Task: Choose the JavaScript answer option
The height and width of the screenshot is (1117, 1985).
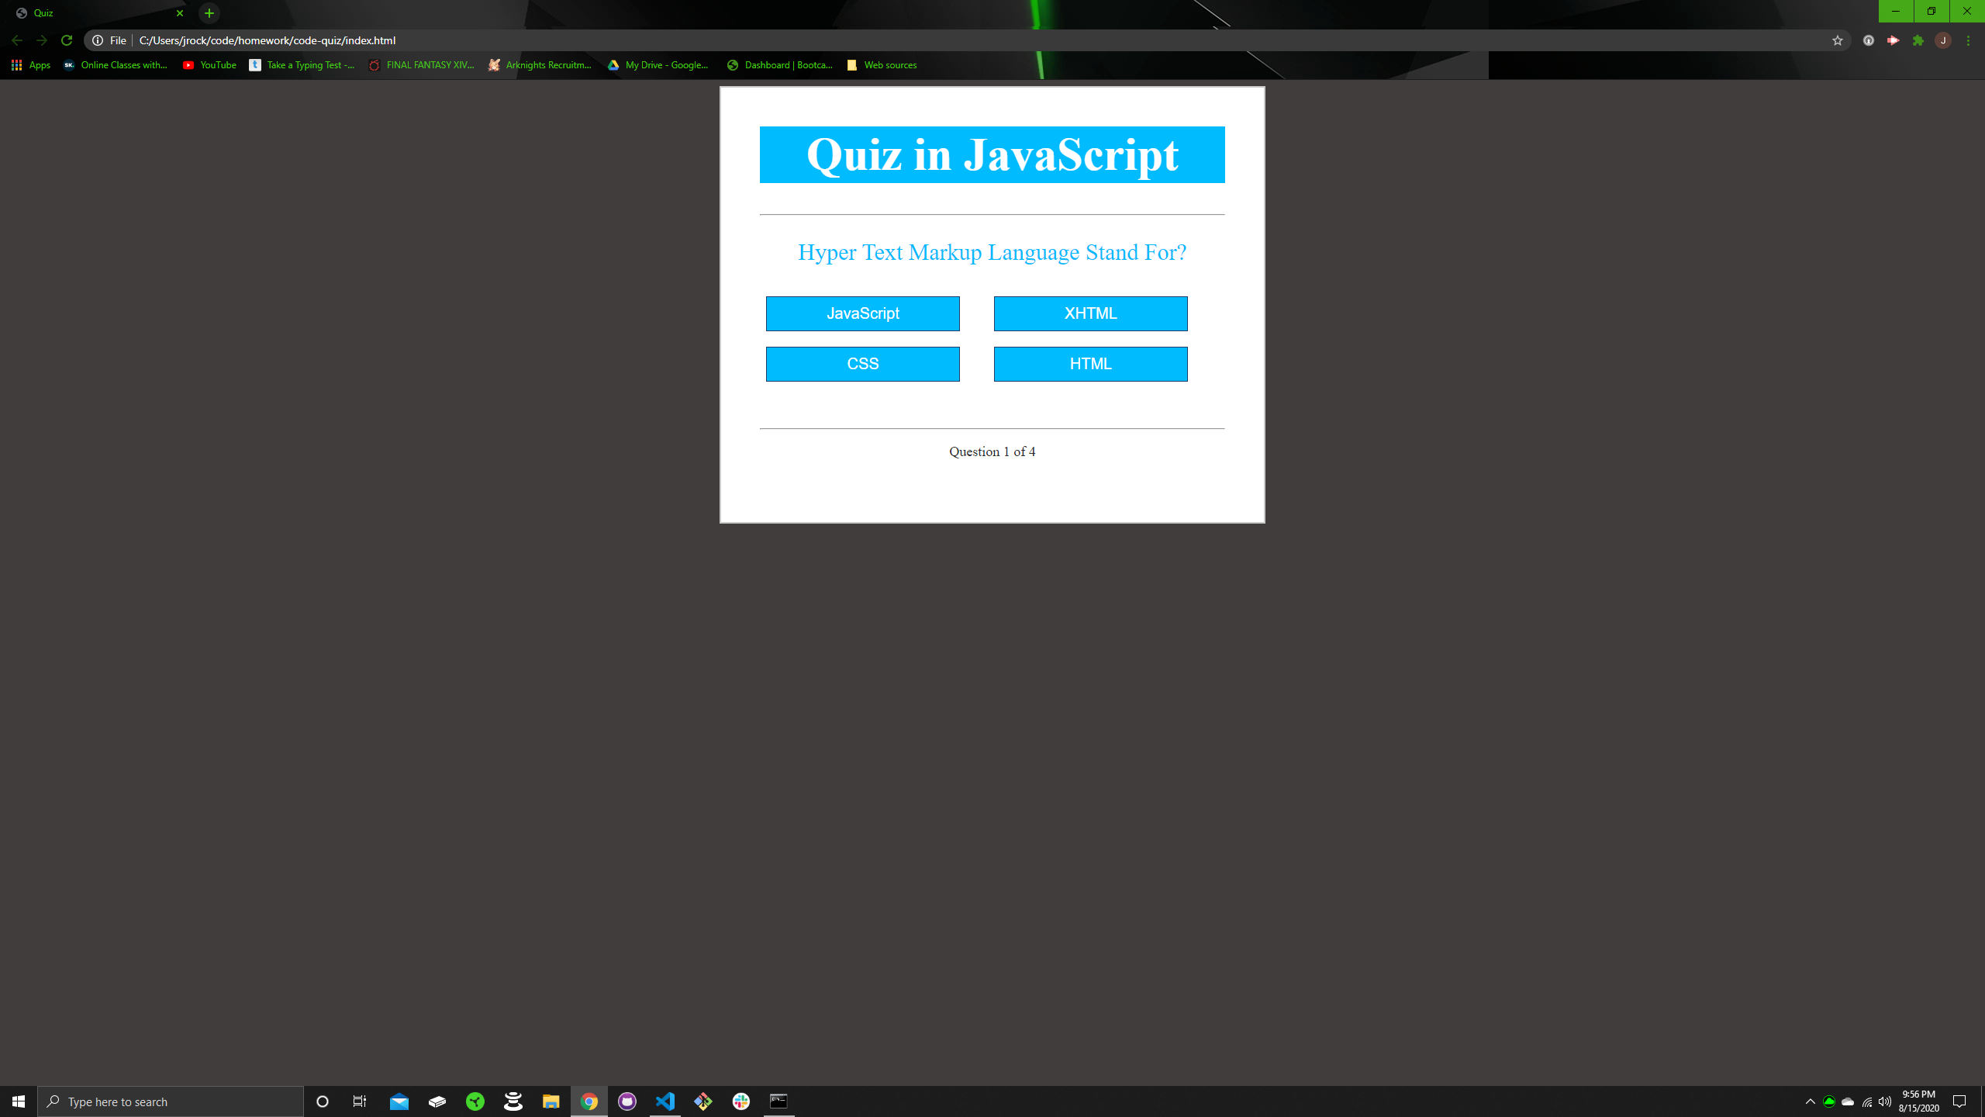Action: tap(863, 313)
